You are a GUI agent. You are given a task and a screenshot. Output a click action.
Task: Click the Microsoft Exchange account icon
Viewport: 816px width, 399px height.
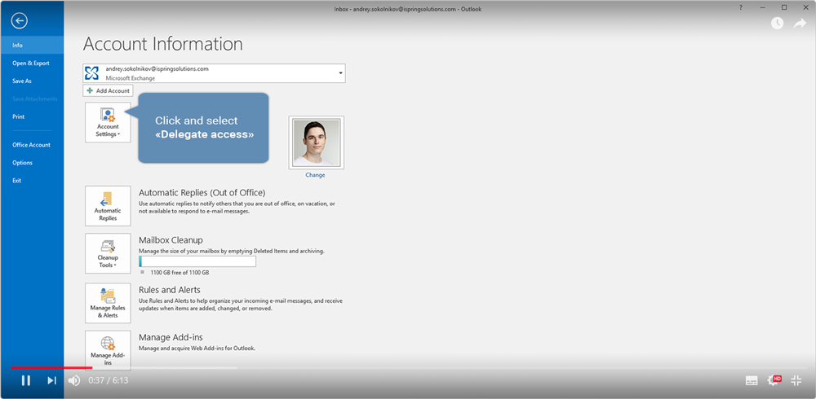point(91,73)
